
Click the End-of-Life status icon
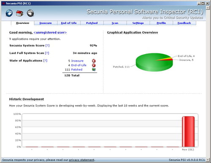(x=94, y=65)
